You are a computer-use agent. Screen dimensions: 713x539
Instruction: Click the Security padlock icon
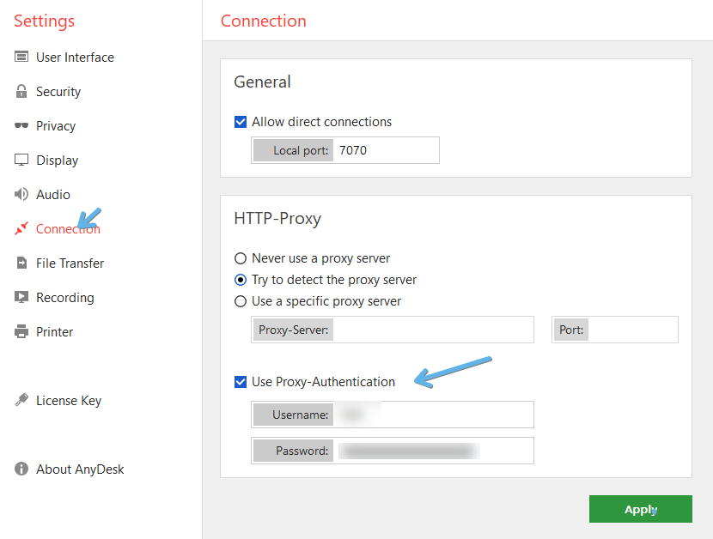(x=21, y=92)
